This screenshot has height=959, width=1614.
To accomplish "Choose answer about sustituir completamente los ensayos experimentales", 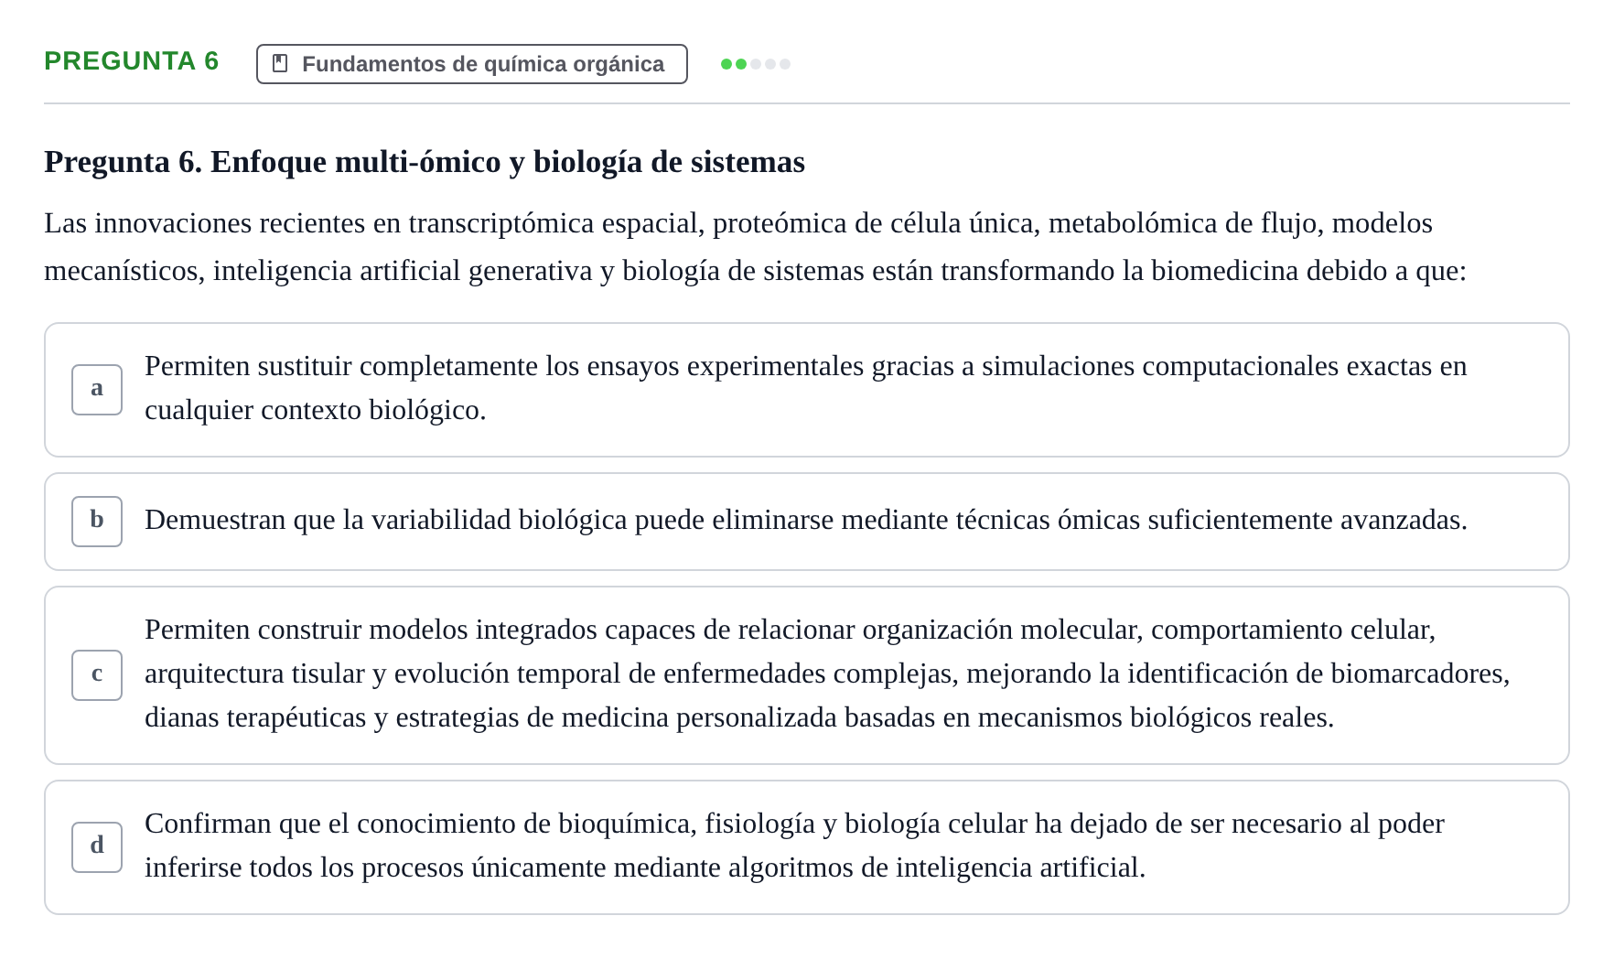I will pos(807,390).
